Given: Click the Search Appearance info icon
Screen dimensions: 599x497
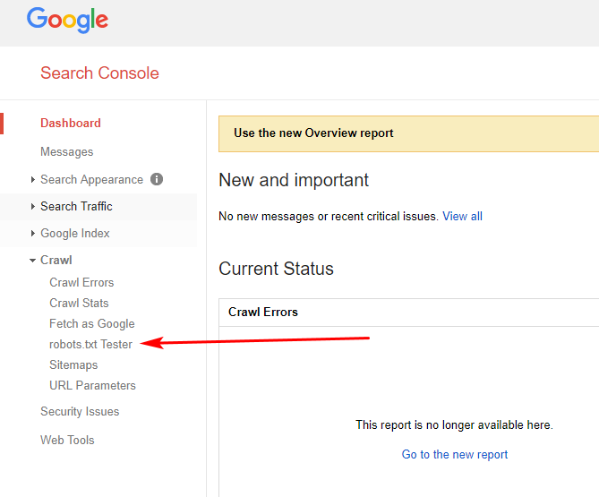Looking at the screenshot, I should pyautogui.click(x=157, y=179).
